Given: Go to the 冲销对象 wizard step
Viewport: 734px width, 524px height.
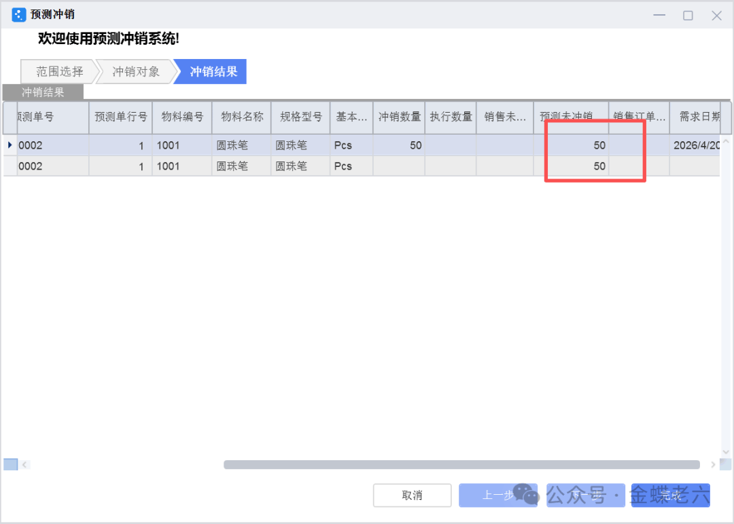Looking at the screenshot, I should tap(136, 72).
